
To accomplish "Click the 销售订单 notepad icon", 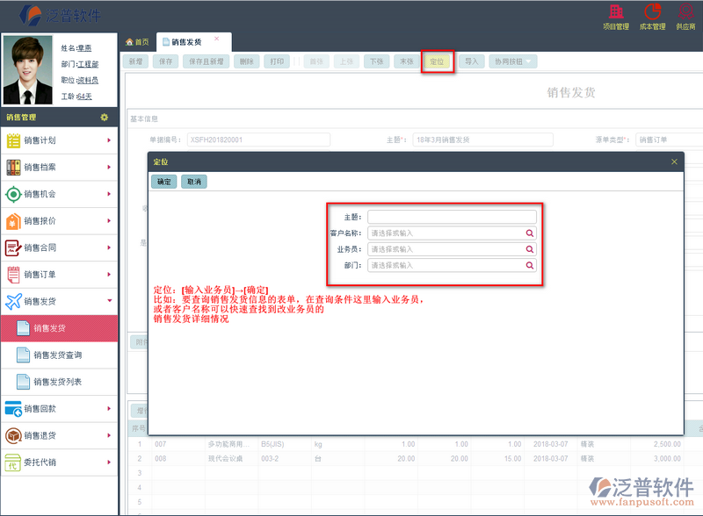I will coord(13,275).
